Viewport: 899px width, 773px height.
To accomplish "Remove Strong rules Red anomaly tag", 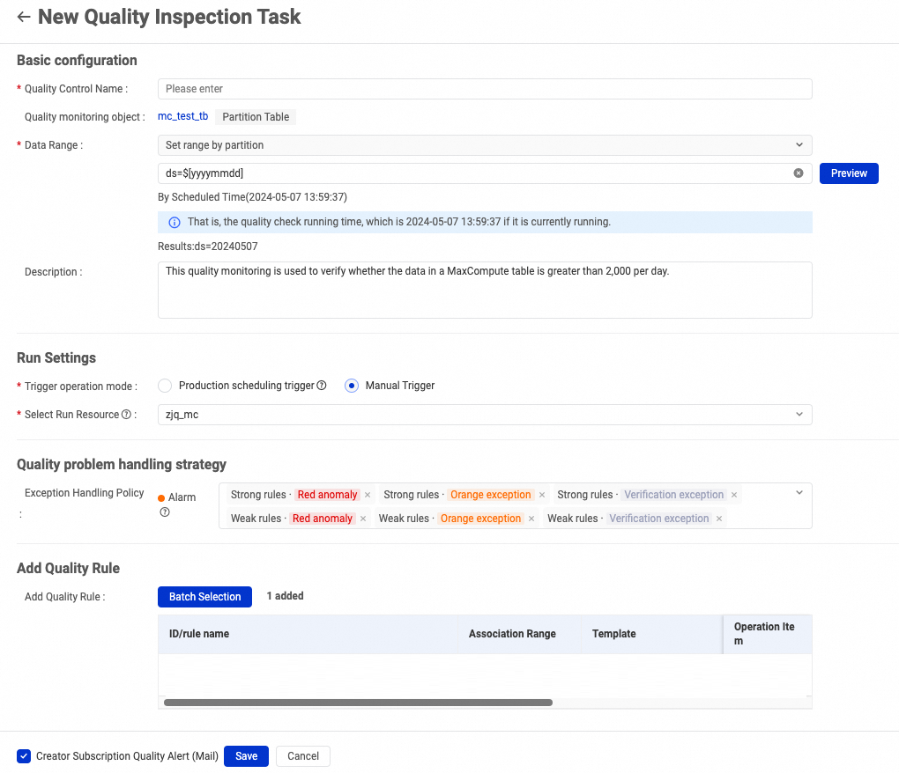I will click(368, 495).
